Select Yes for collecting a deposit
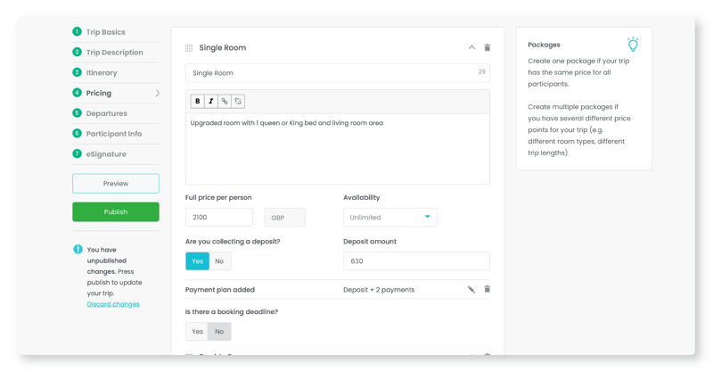The image size is (713, 372). (197, 260)
